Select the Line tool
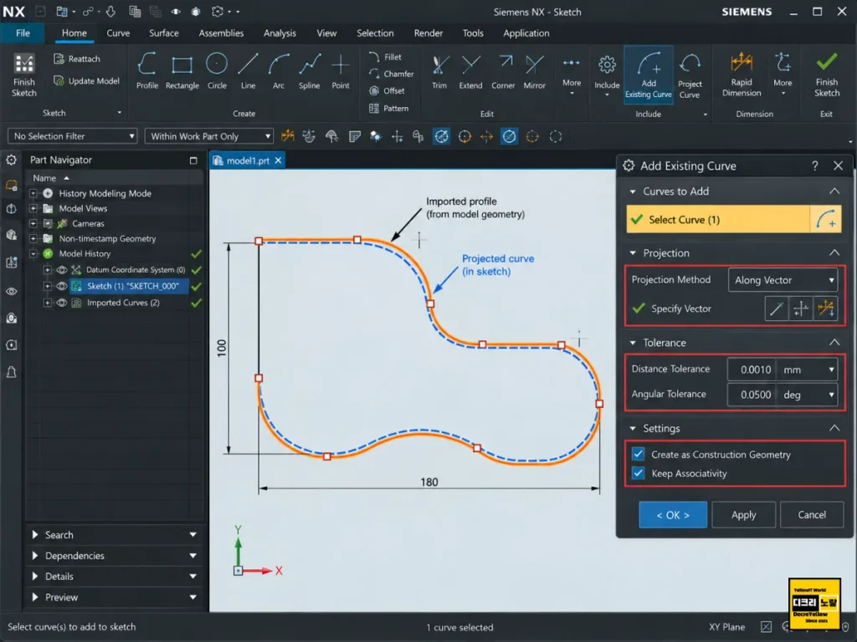This screenshot has width=857, height=642. [248, 71]
